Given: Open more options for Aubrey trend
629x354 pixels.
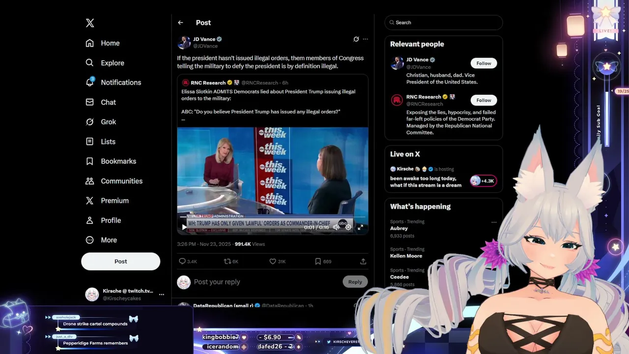Looking at the screenshot, I should click(x=494, y=222).
